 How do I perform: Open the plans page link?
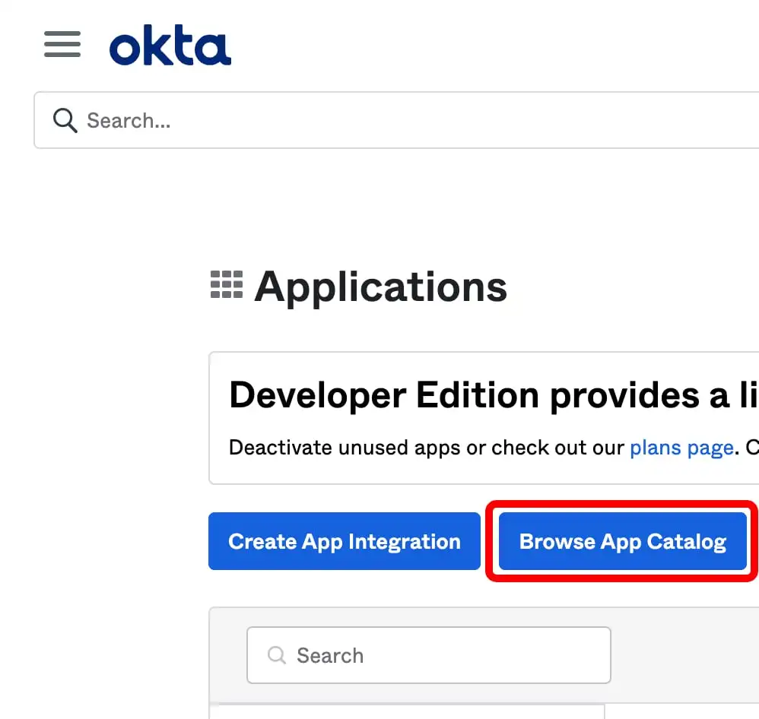click(x=681, y=448)
